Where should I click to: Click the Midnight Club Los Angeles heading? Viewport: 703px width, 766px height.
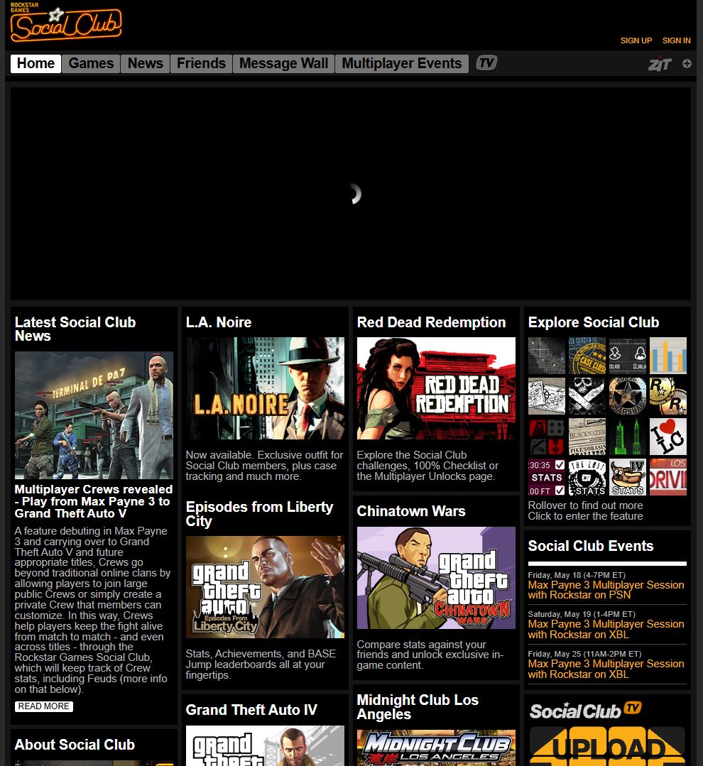click(418, 707)
